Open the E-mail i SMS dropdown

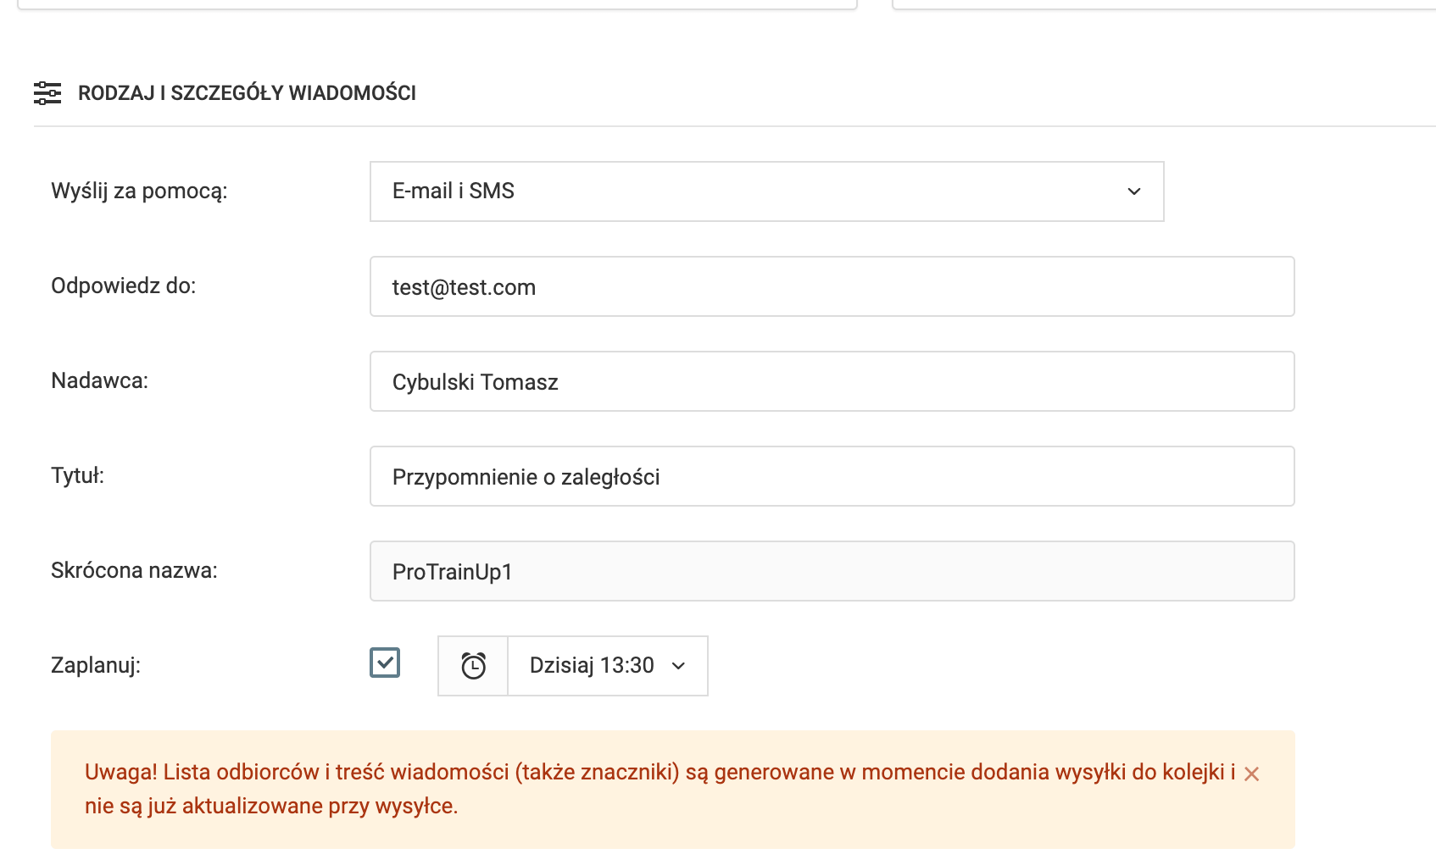(766, 191)
